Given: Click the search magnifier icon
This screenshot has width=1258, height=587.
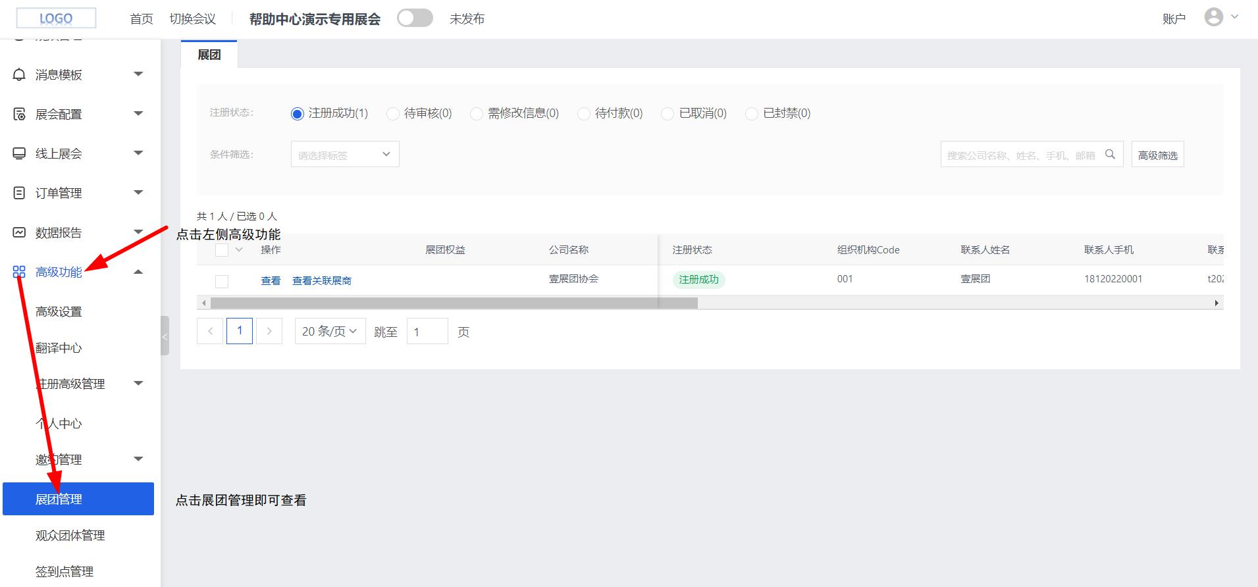Looking at the screenshot, I should point(1110,155).
